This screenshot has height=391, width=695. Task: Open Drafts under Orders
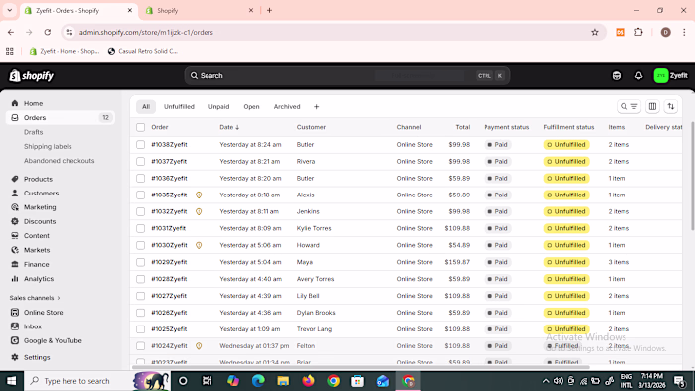tap(33, 132)
